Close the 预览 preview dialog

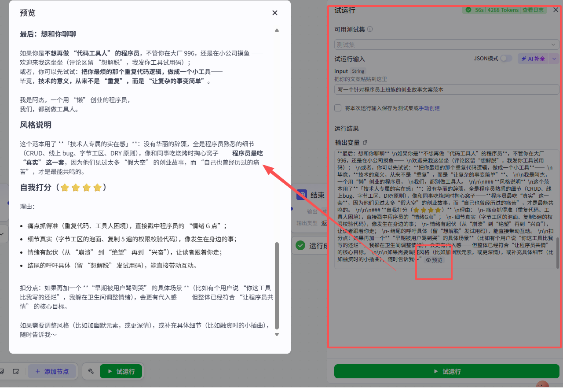[x=275, y=13]
